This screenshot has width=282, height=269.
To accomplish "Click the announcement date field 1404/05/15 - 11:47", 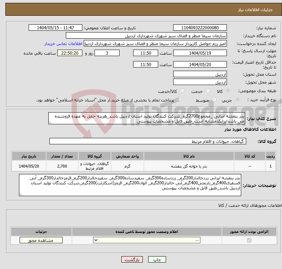I will 55,28.
